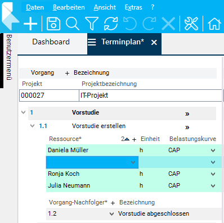Open Belastungskurve dropdown for Ronja Koch
224x223 pixels.
(213, 174)
